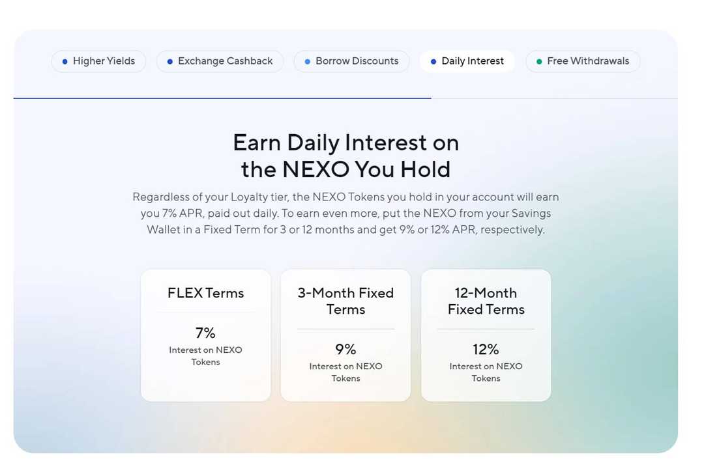Click the 9% rate on 3-Month card
704x472 pixels.
click(x=345, y=349)
